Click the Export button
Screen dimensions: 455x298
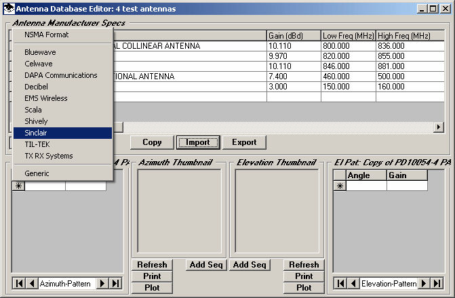[244, 142]
